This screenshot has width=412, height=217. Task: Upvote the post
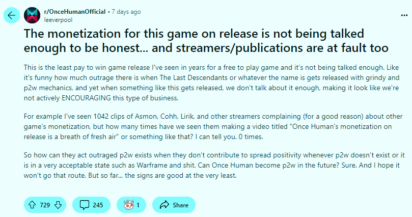pyautogui.click(x=32, y=205)
